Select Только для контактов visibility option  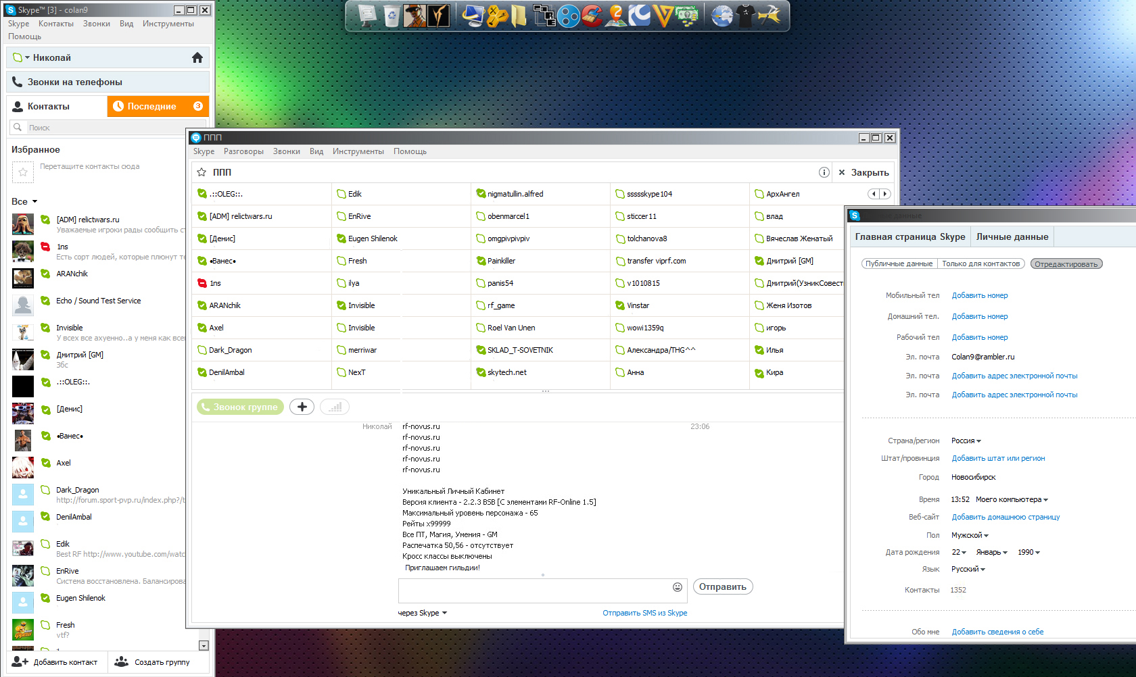coord(980,264)
